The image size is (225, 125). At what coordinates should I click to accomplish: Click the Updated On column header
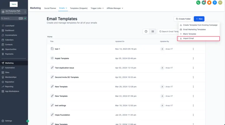click(120, 41)
